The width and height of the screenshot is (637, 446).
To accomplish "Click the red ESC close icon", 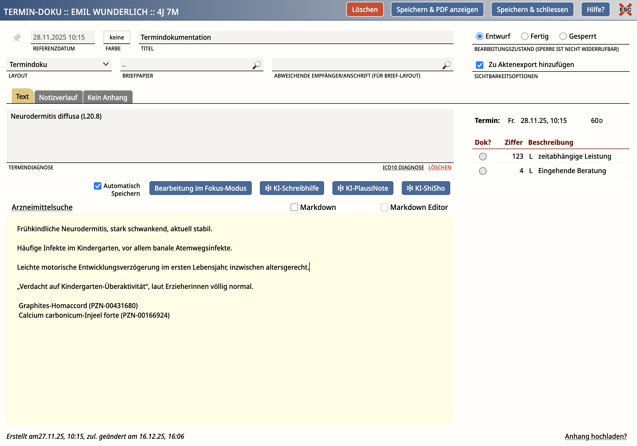I will point(625,10).
